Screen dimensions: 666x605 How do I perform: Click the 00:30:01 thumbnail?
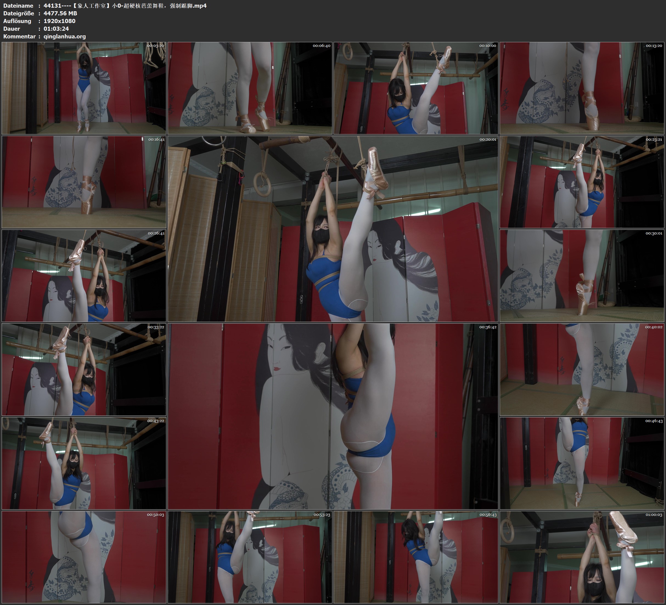coord(582,275)
